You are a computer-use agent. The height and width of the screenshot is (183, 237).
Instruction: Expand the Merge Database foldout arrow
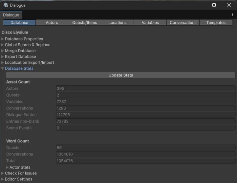pyautogui.click(x=3, y=51)
